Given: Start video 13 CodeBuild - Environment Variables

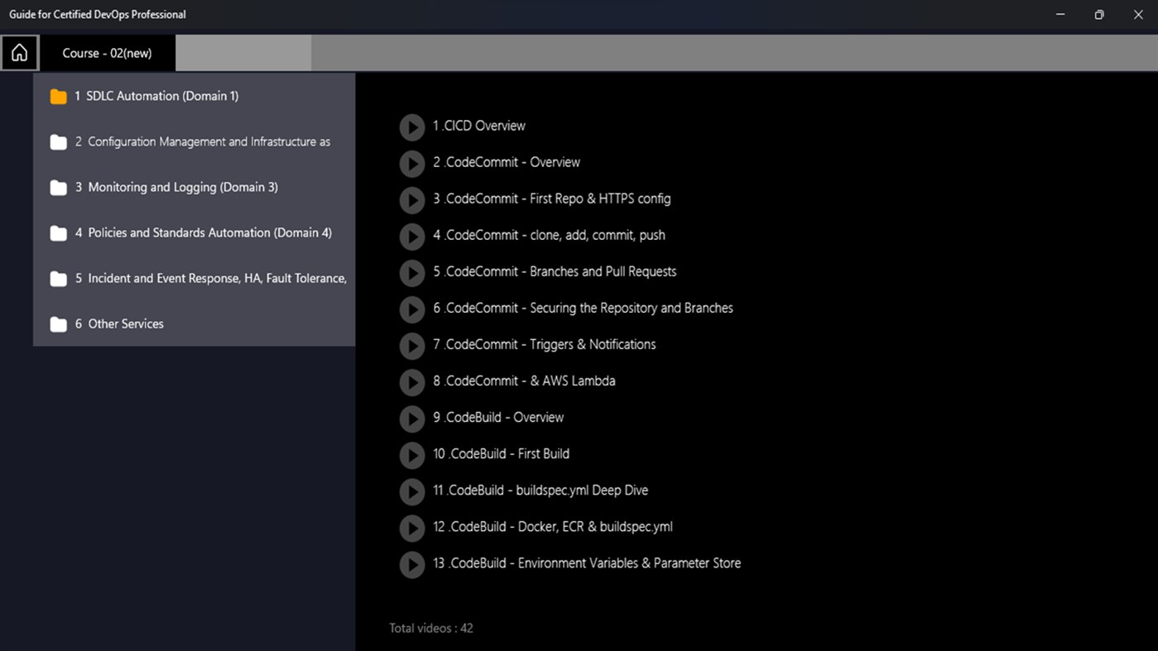Looking at the screenshot, I should [411, 564].
